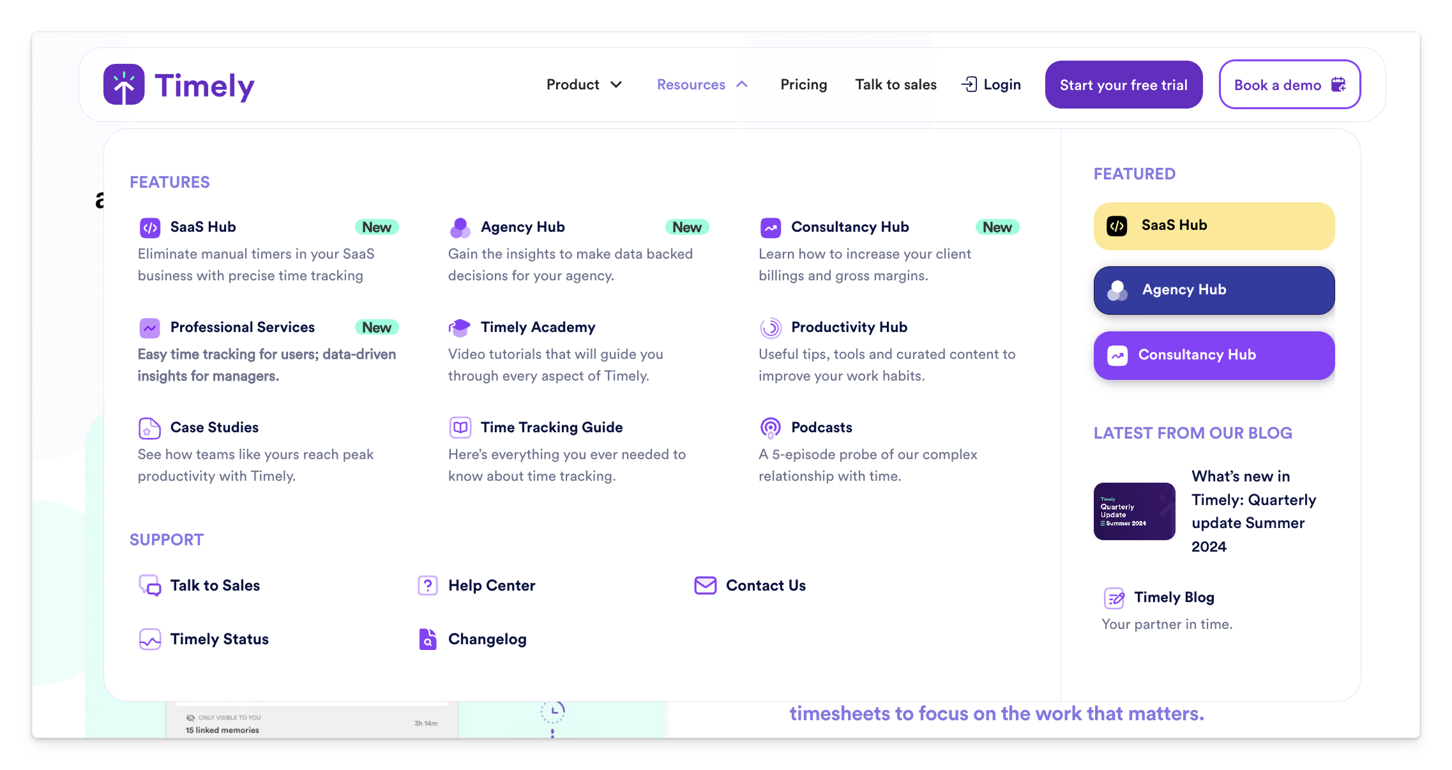Click the SaaS Hub code icon in Features
This screenshot has height=770, width=1452.
pos(149,227)
